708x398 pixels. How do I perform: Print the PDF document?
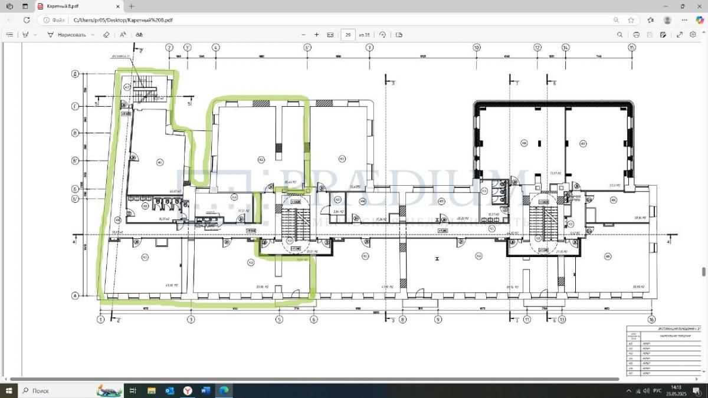click(636, 35)
